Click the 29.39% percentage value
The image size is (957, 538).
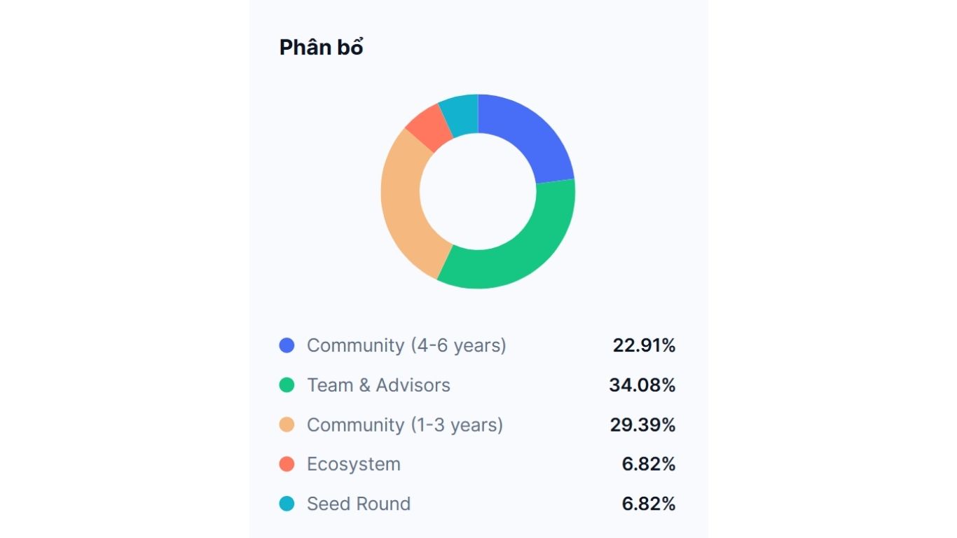pyautogui.click(x=642, y=425)
